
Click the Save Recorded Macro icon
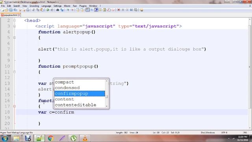[136, 10]
